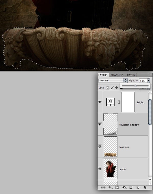The height and width of the screenshot is (194, 153).
Task: Create a new group folder
Action: 131,188
